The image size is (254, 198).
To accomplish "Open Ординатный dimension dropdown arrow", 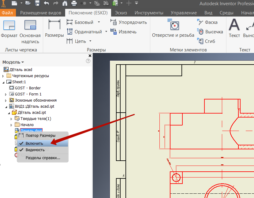I will click(x=106, y=32).
